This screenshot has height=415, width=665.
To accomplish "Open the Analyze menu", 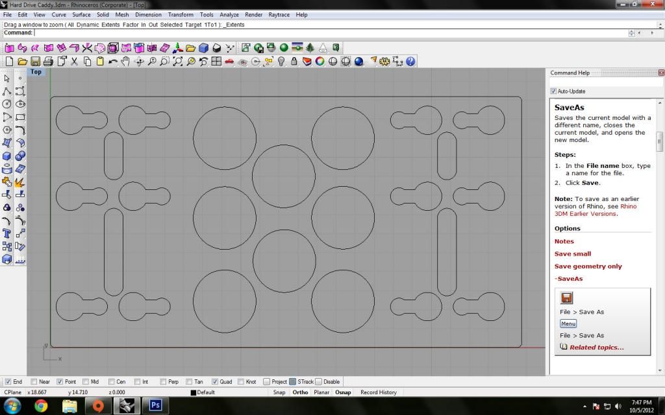I will 229,14.
